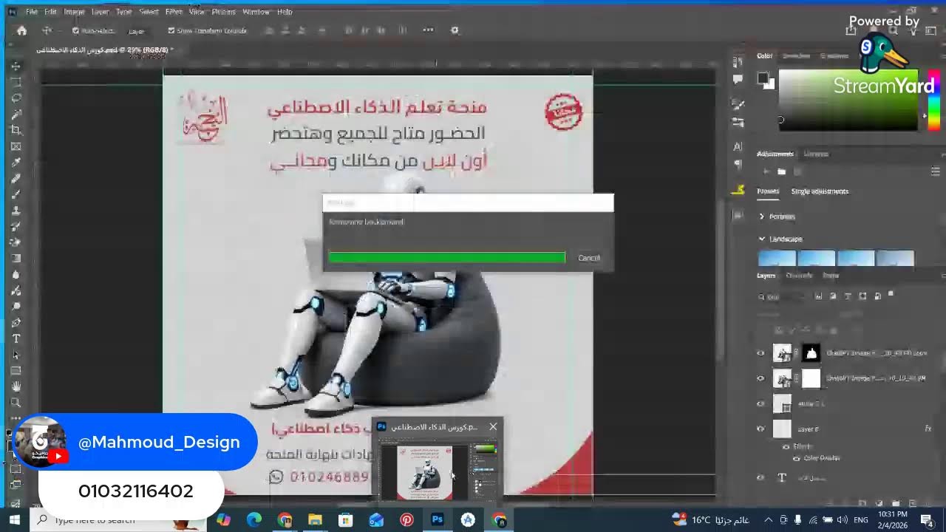The height and width of the screenshot is (532, 946).
Task: Open File Explorer from the taskbar
Action: tap(315, 520)
